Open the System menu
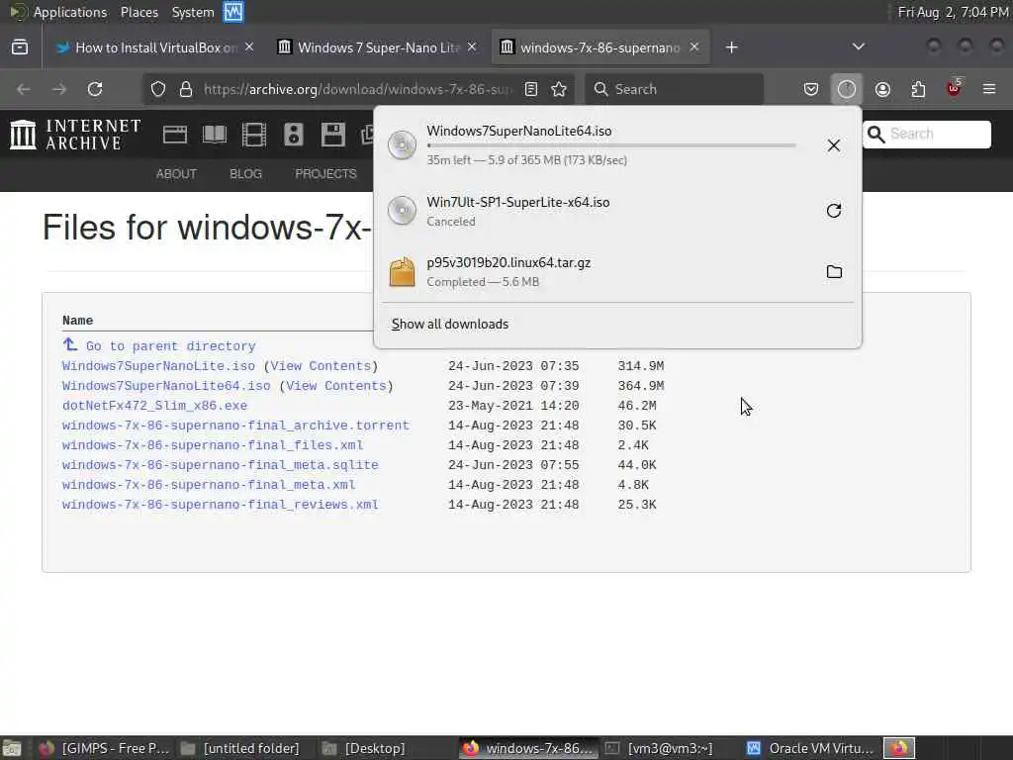Image resolution: width=1013 pixels, height=760 pixels. click(x=193, y=12)
